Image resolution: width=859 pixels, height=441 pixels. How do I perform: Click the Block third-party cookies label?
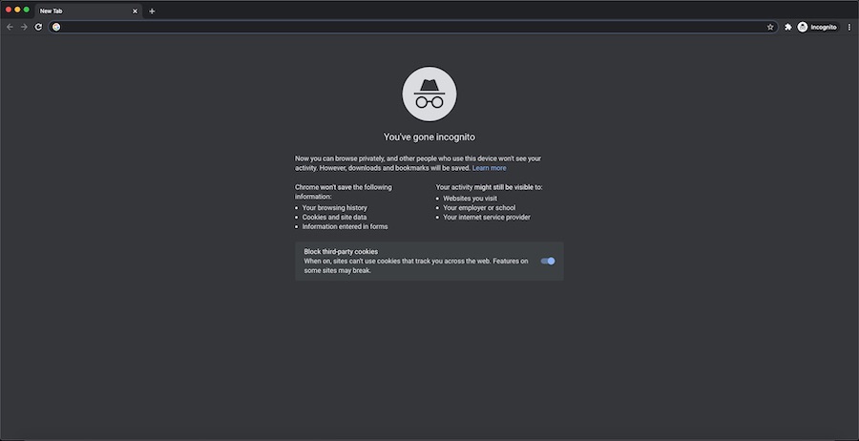pos(341,251)
